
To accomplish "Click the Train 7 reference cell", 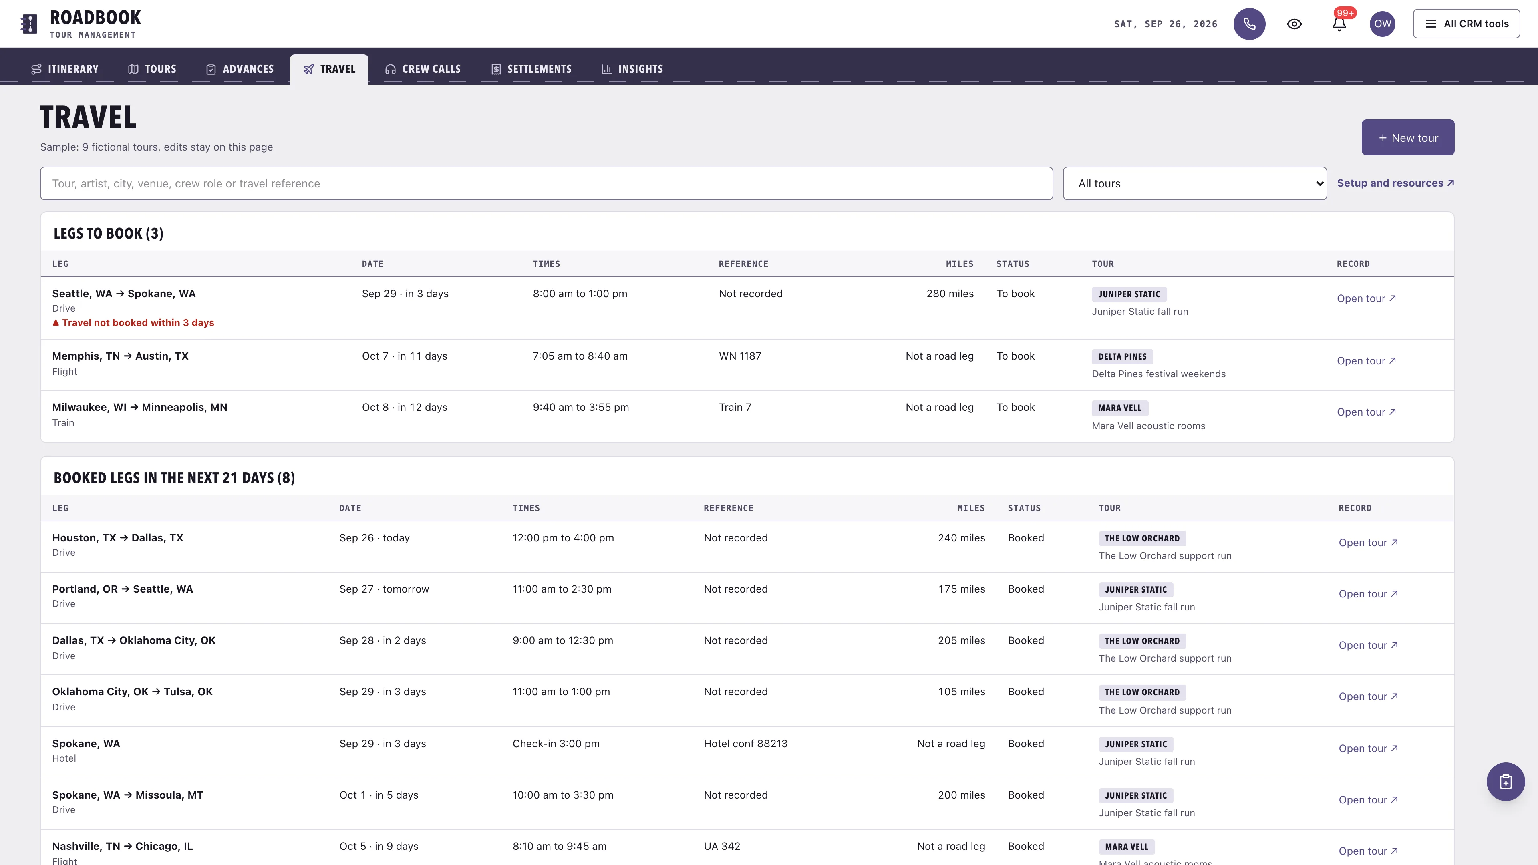I will click(x=735, y=408).
